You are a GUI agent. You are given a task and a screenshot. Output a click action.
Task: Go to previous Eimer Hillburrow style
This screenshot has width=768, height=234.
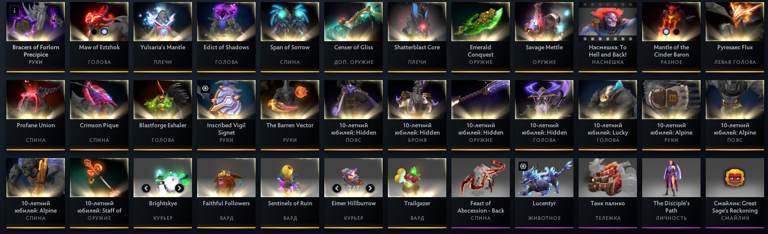[337, 188]
